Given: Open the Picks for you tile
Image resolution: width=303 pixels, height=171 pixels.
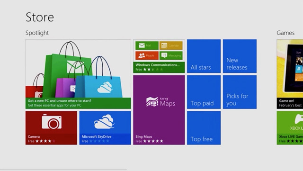Looking at the screenshot, I should pos(240,92).
